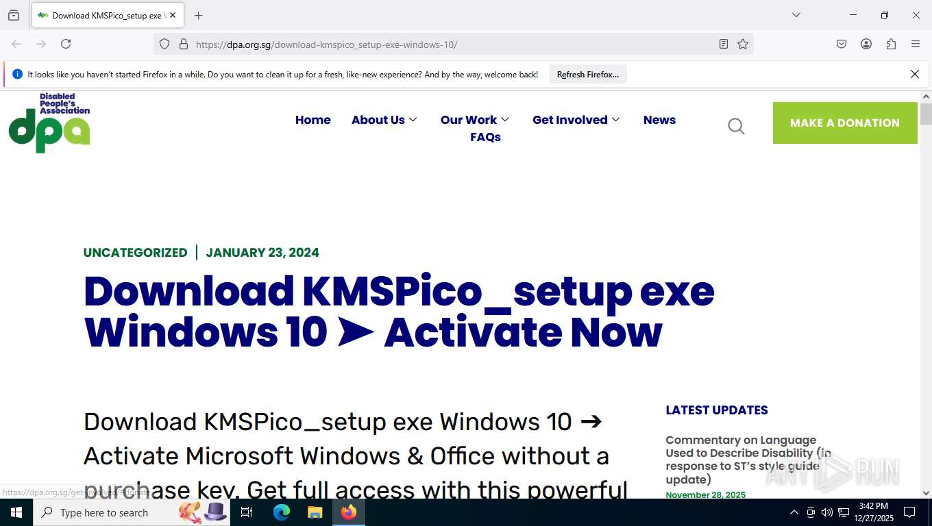Reload the page with refresh icon
Image resolution: width=932 pixels, height=526 pixels.
[66, 44]
